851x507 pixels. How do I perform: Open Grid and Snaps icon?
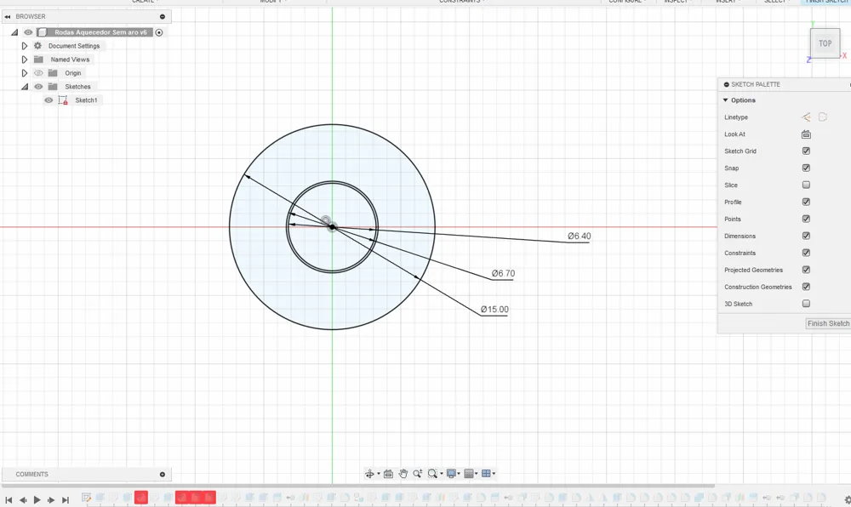pos(469,474)
